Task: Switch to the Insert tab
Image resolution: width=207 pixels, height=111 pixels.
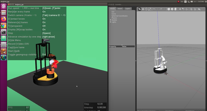Action: tap(120, 9)
